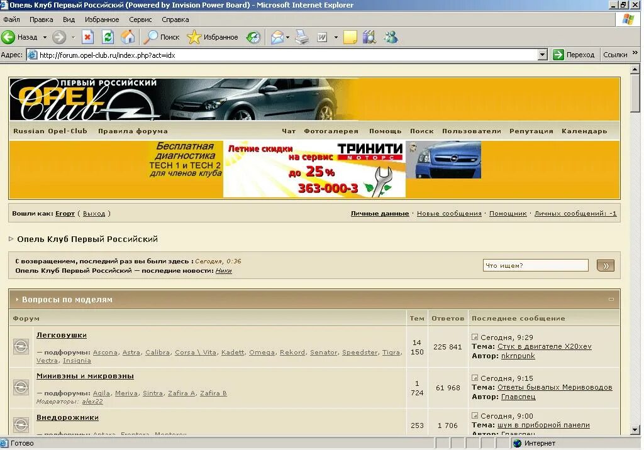Expand the Links (Ссылки) toolbar chevron
Screen dimensions: 644x450
(x=635, y=53)
